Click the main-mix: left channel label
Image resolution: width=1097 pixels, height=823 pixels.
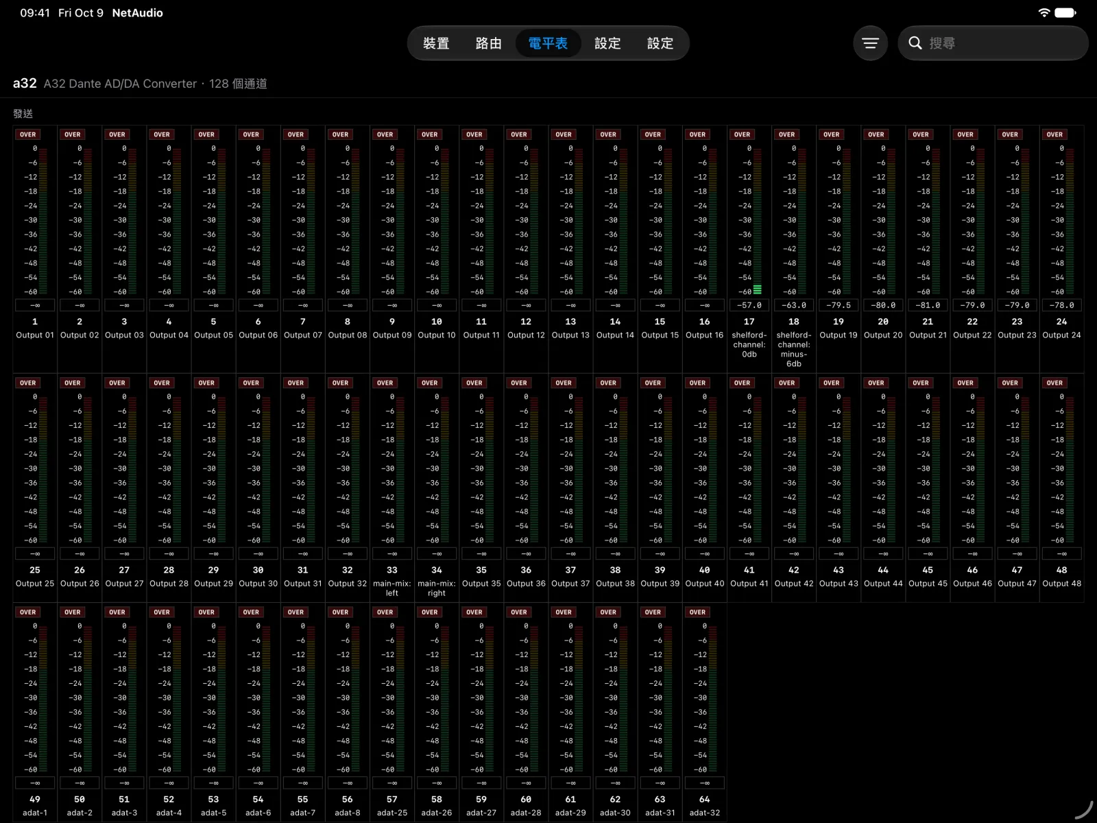[x=392, y=588]
